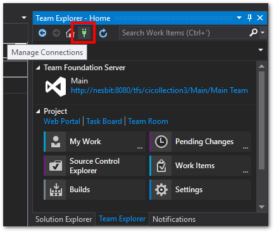The width and height of the screenshot is (274, 232).
Task: Open Manage Connections plug icon
Action: point(84,33)
